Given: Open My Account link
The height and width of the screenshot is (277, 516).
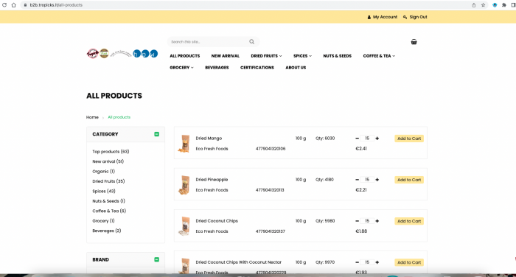Looking at the screenshot, I should pos(383,17).
